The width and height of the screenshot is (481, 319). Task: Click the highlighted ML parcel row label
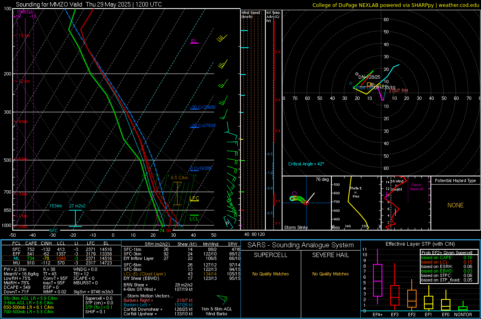[x=16, y=258]
